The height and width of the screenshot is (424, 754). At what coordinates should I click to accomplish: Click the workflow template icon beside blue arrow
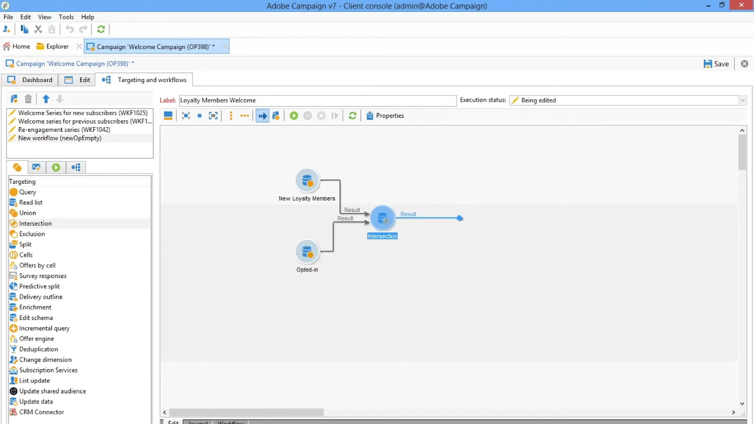tap(276, 116)
